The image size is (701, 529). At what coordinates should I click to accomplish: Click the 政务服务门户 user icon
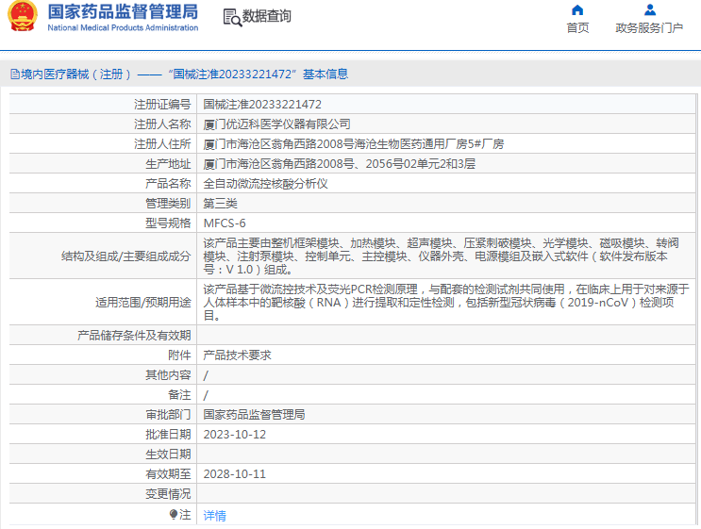click(650, 9)
